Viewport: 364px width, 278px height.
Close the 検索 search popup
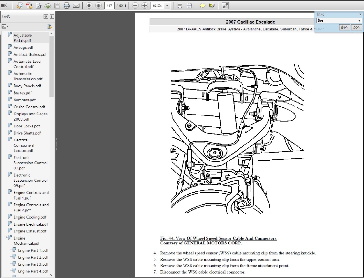tap(360, 15)
